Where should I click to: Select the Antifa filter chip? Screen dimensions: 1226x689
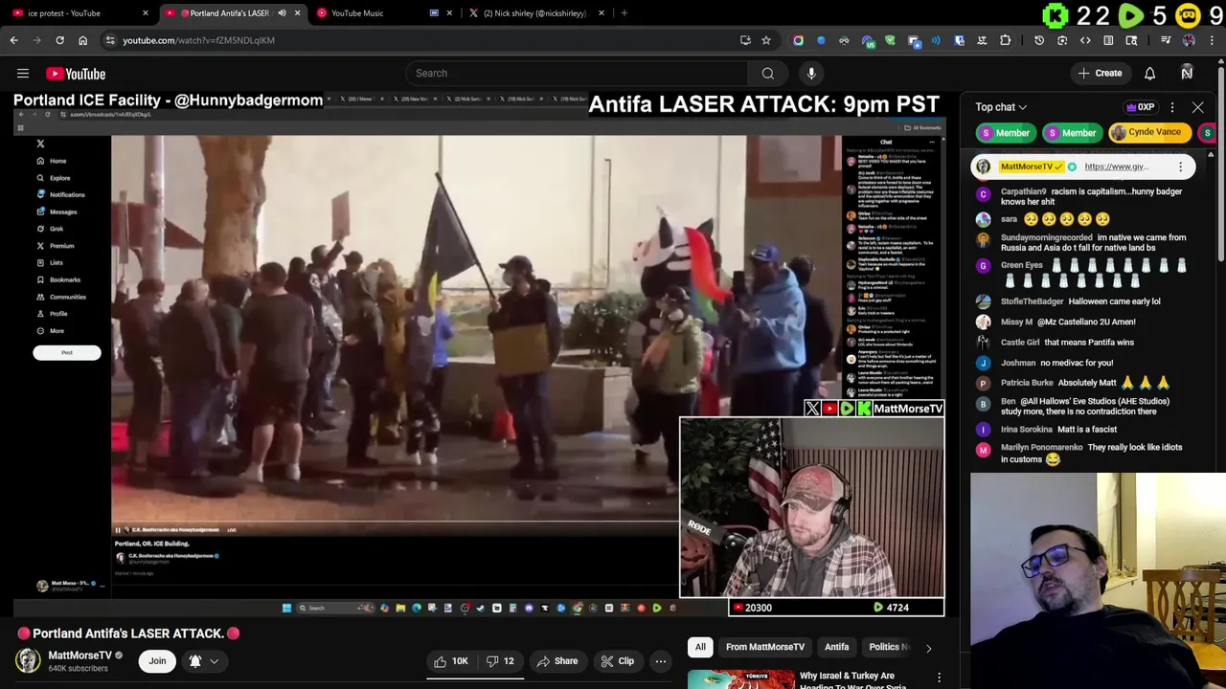pos(837,647)
